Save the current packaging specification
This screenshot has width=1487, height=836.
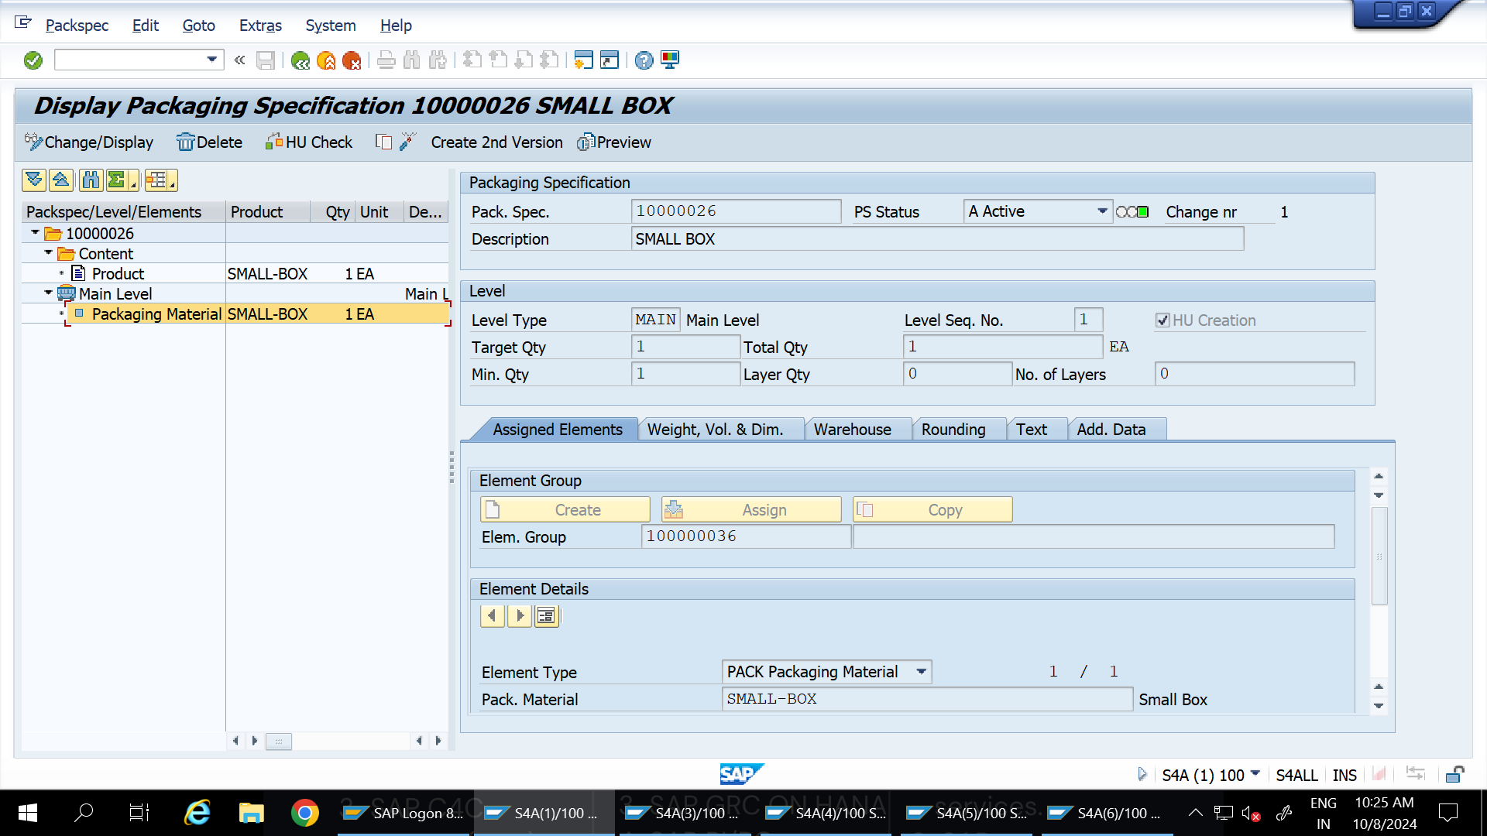[x=265, y=60]
